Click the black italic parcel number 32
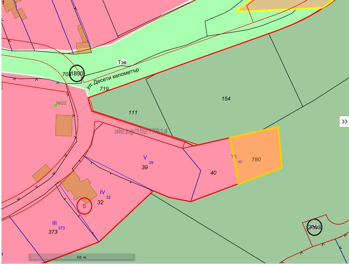 point(100,202)
